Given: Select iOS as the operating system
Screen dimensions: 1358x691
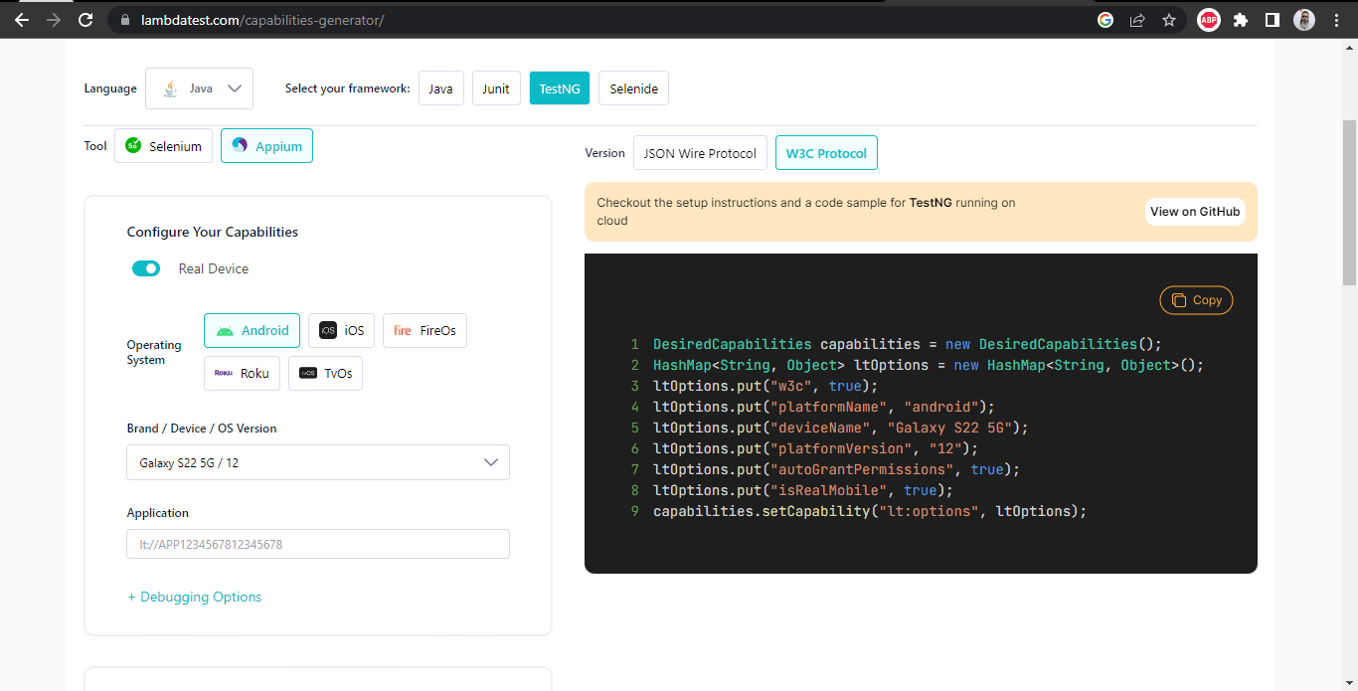Looking at the screenshot, I should tap(341, 330).
